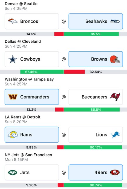Click the 90.17% Lions percentage bar
The height and width of the screenshot is (189, 127).
93,147
